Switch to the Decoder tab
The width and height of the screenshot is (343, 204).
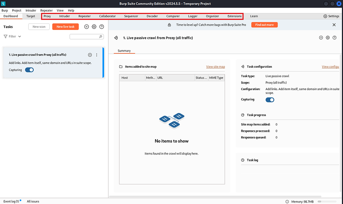pos(152,16)
